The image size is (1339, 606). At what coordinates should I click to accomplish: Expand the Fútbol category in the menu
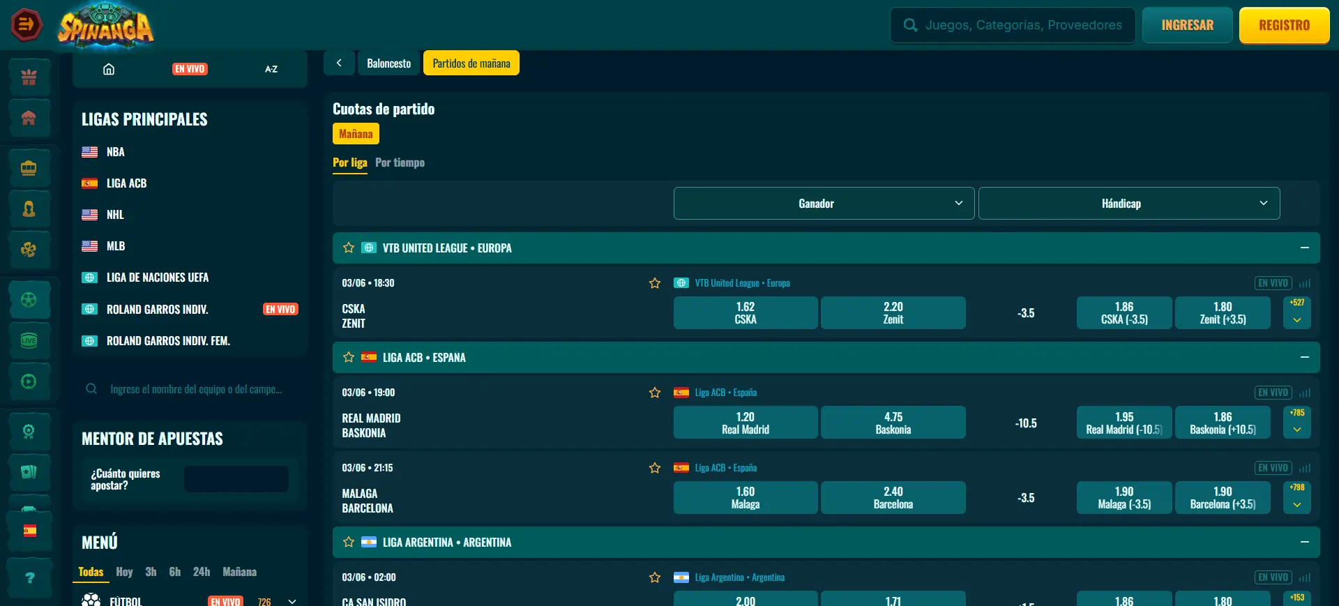point(292,601)
